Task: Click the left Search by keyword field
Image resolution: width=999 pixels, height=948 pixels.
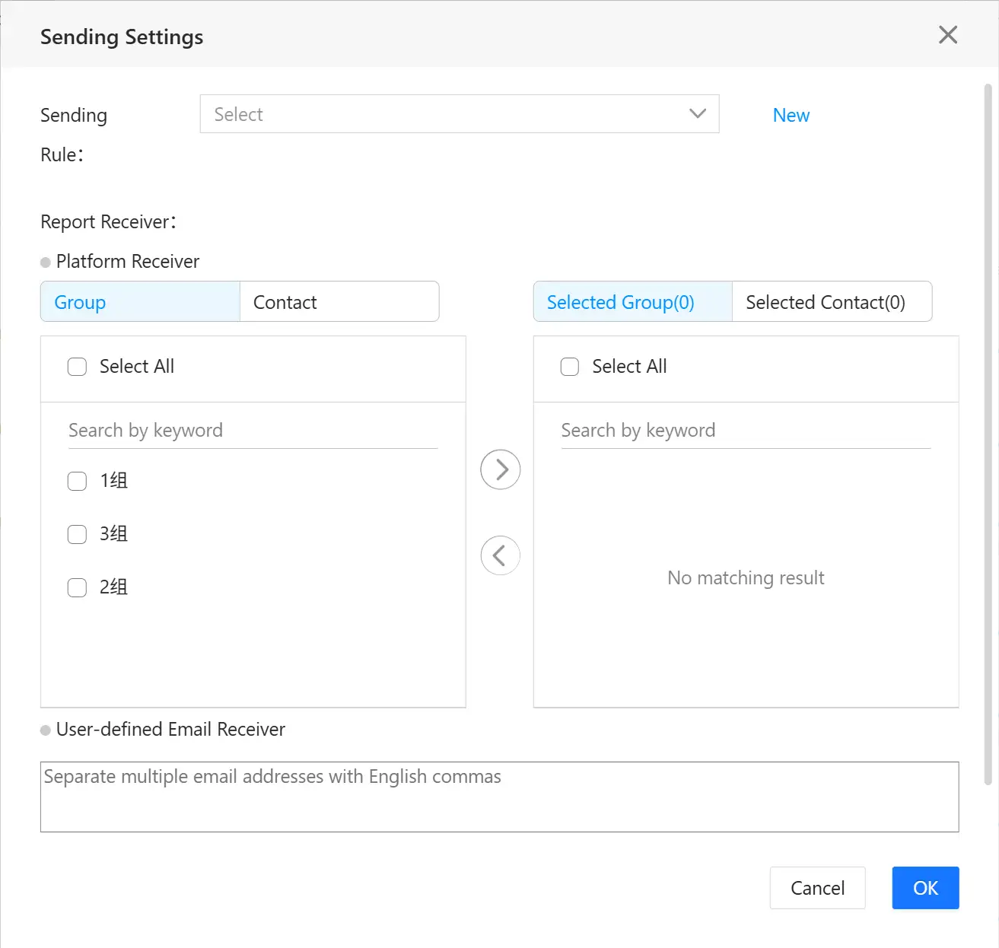Action: (253, 431)
